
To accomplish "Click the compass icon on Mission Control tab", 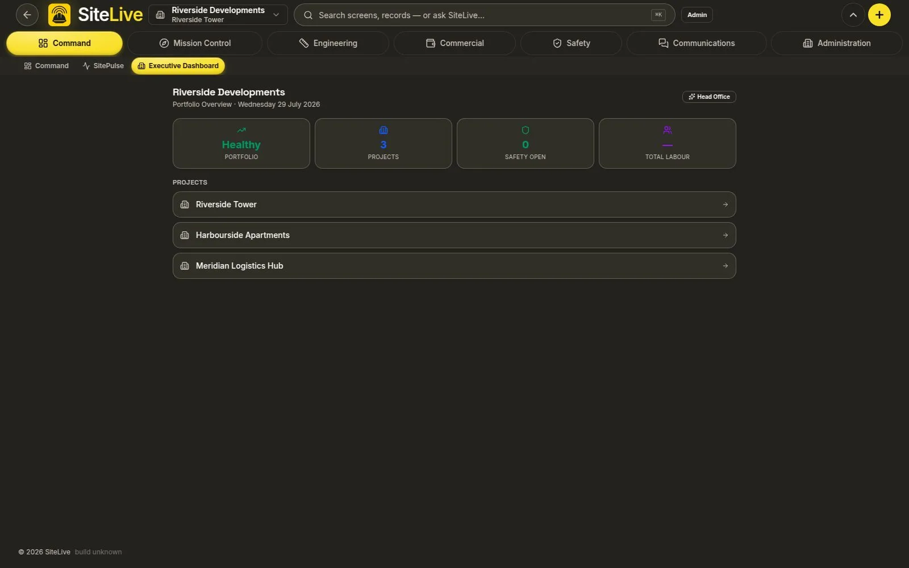I will pos(164,43).
